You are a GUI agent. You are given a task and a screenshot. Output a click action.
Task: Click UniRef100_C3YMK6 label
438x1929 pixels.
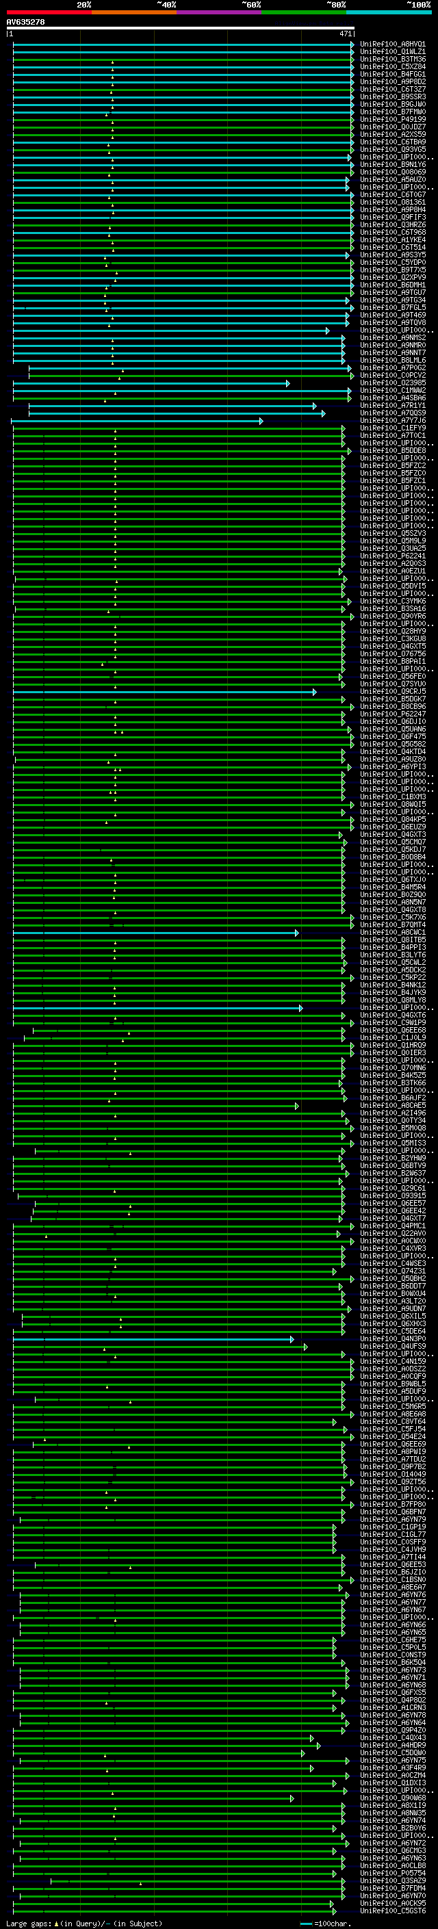(x=393, y=601)
